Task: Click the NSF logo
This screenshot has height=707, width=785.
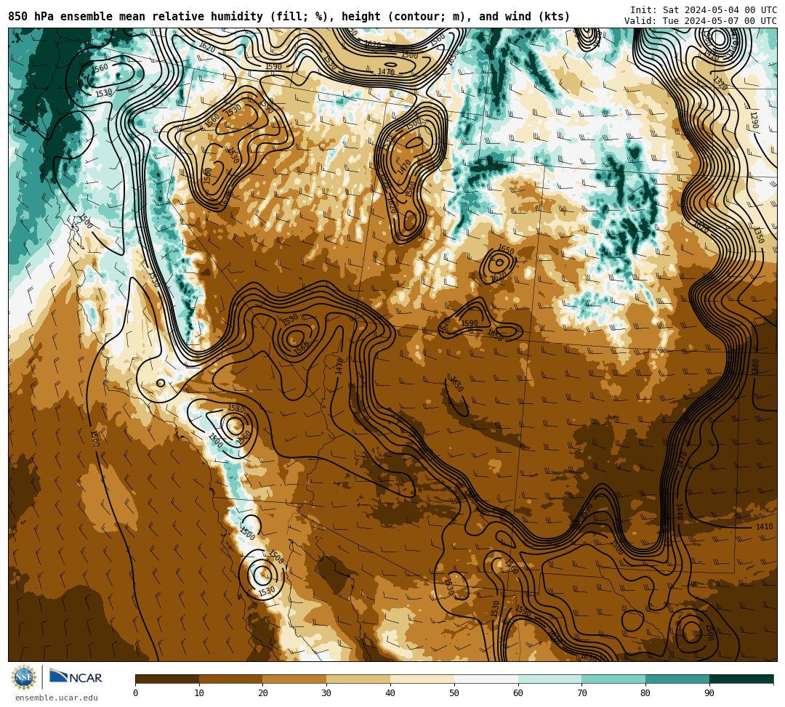Action: coord(24,677)
